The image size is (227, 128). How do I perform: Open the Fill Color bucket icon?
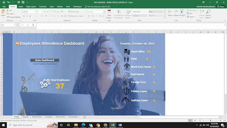click(x=42, y=16)
